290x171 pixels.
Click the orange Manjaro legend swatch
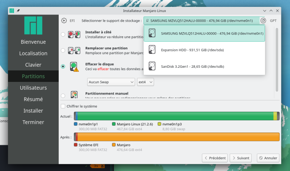pyautogui.click(x=114, y=145)
